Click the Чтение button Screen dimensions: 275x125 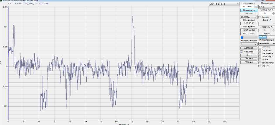249,62
